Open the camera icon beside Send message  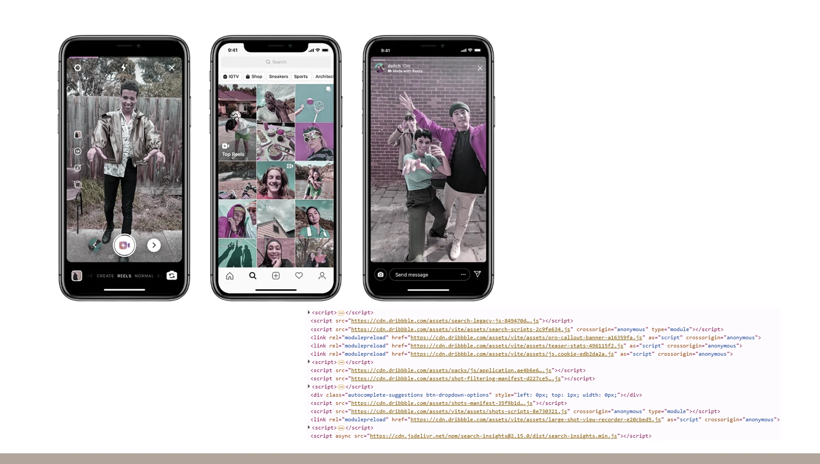click(x=380, y=274)
